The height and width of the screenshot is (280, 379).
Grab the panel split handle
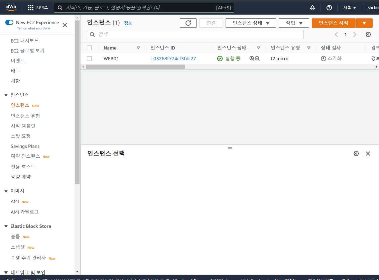coord(230,148)
